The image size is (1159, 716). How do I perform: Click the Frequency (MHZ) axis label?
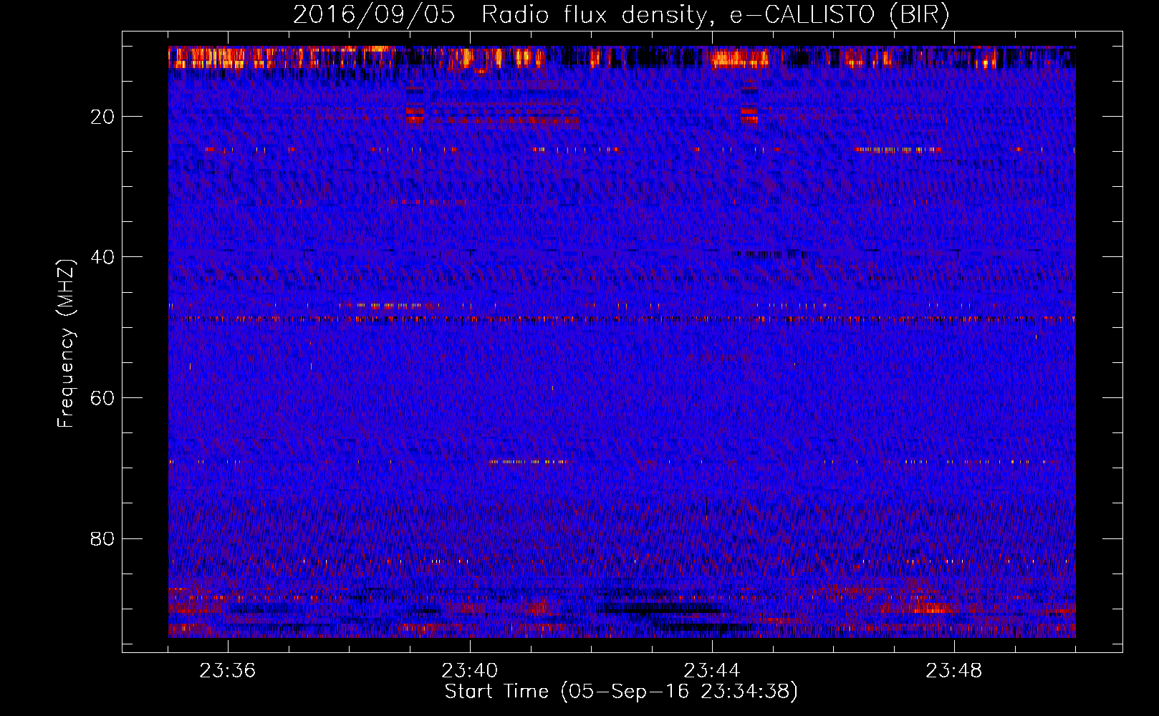[65, 344]
